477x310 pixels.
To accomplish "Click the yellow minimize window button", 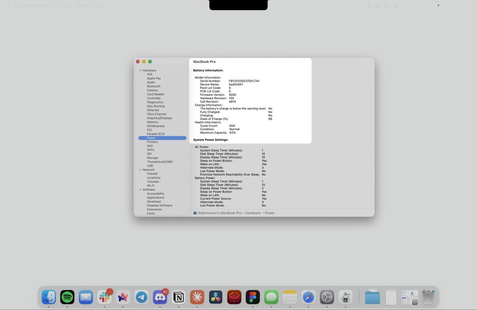I will pos(144,62).
